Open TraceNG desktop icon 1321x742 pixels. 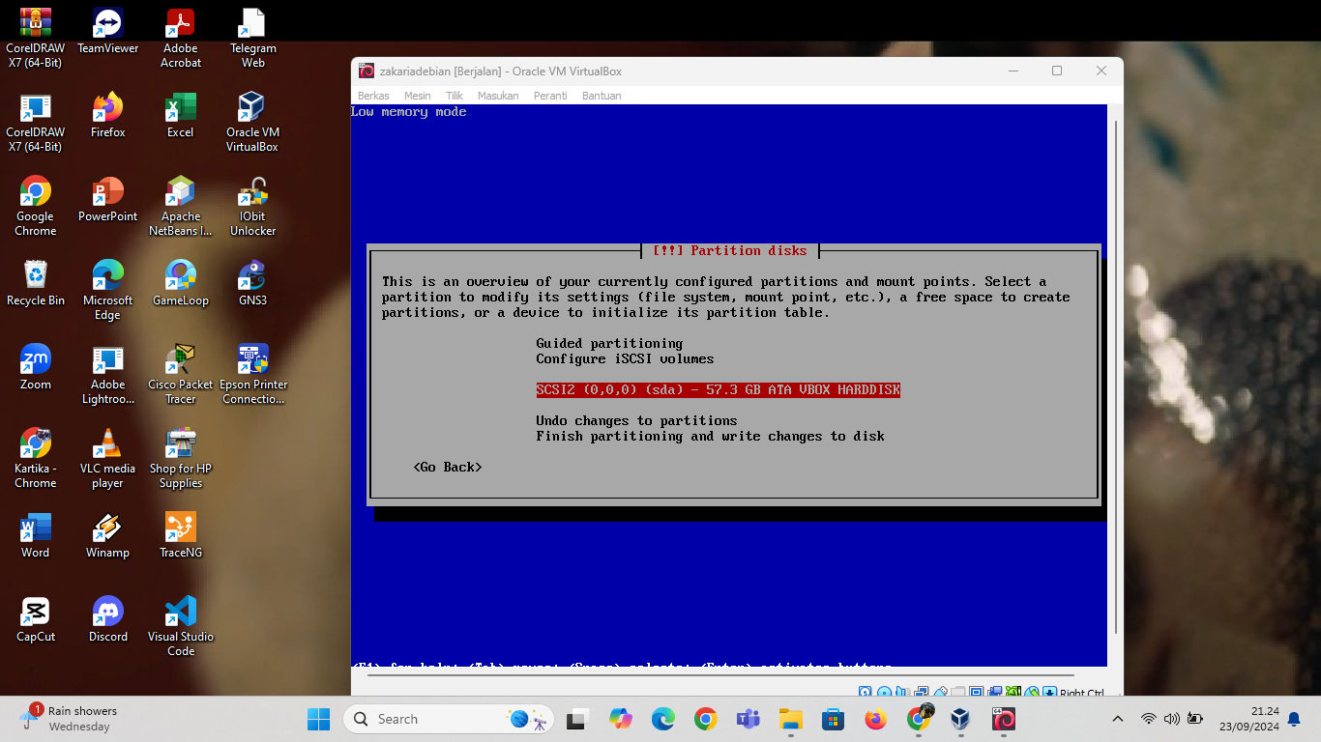pos(180,536)
